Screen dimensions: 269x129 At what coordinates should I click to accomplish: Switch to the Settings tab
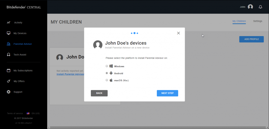258,21
